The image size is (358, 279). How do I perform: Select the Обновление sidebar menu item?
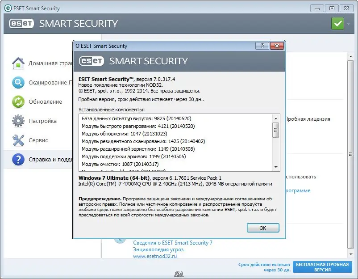45,101
